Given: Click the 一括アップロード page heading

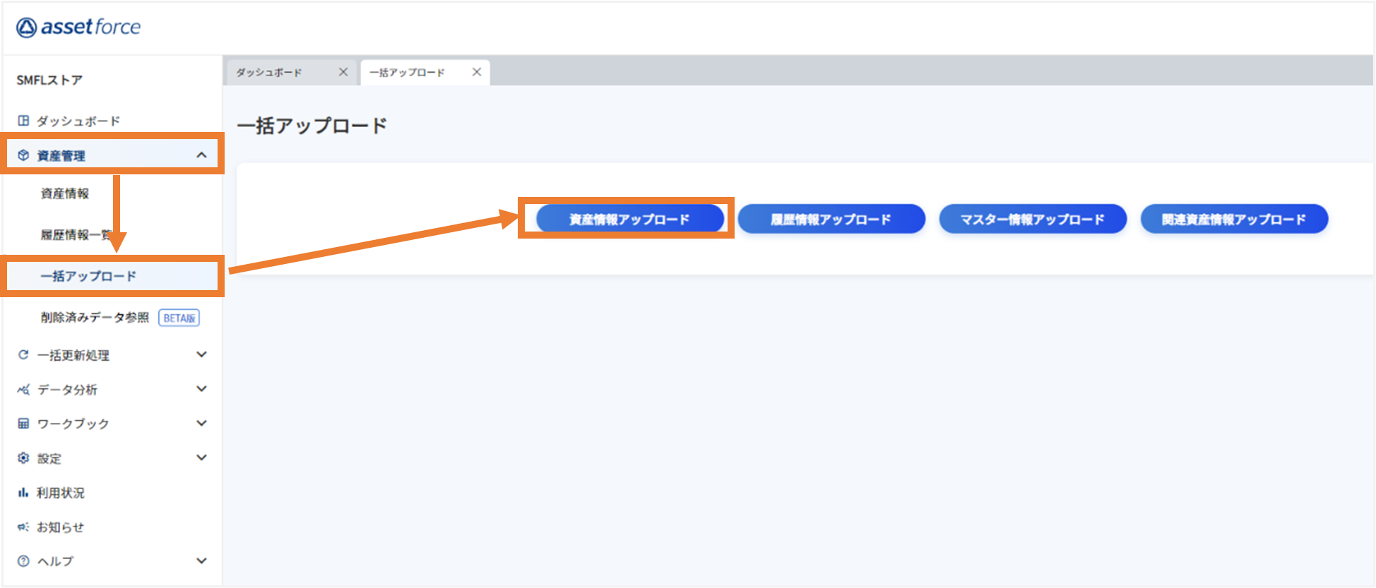Looking at the screenshot, I should 312,126.
